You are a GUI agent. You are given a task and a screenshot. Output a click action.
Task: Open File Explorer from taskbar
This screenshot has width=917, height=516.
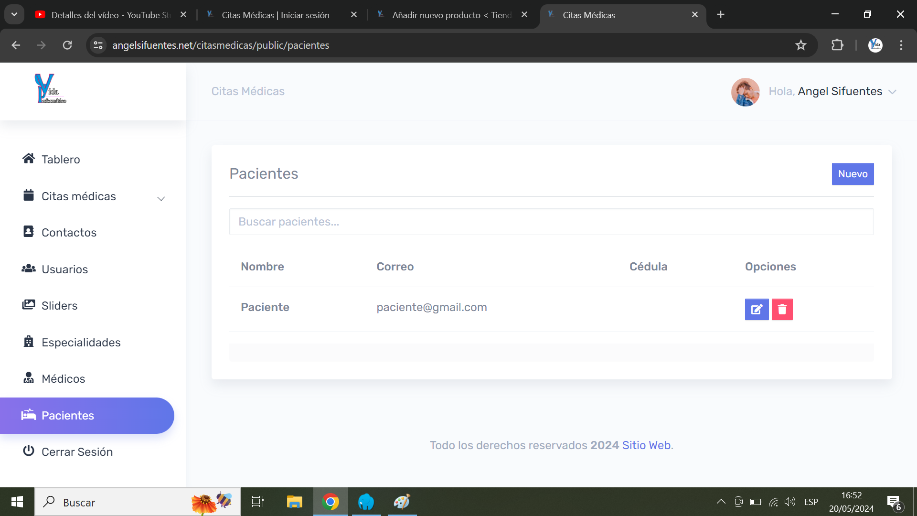click(295, 502)
